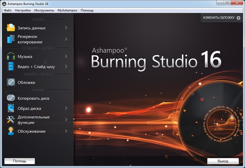This screenshot has height=168, width=245.
Task: Expand the Запись данных submenu arrow
Action: click(x=66, y=28)
